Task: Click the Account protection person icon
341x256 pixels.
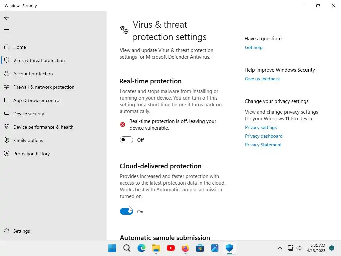Action: click(7, 74)
